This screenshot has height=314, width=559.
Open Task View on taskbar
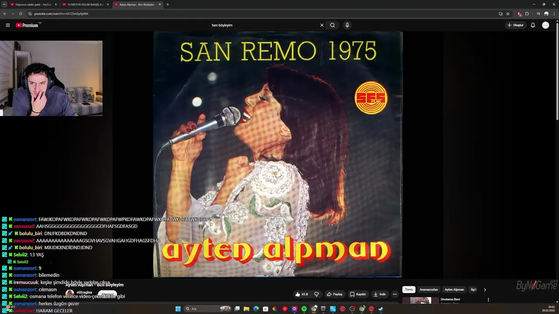[x=237, y=309]
